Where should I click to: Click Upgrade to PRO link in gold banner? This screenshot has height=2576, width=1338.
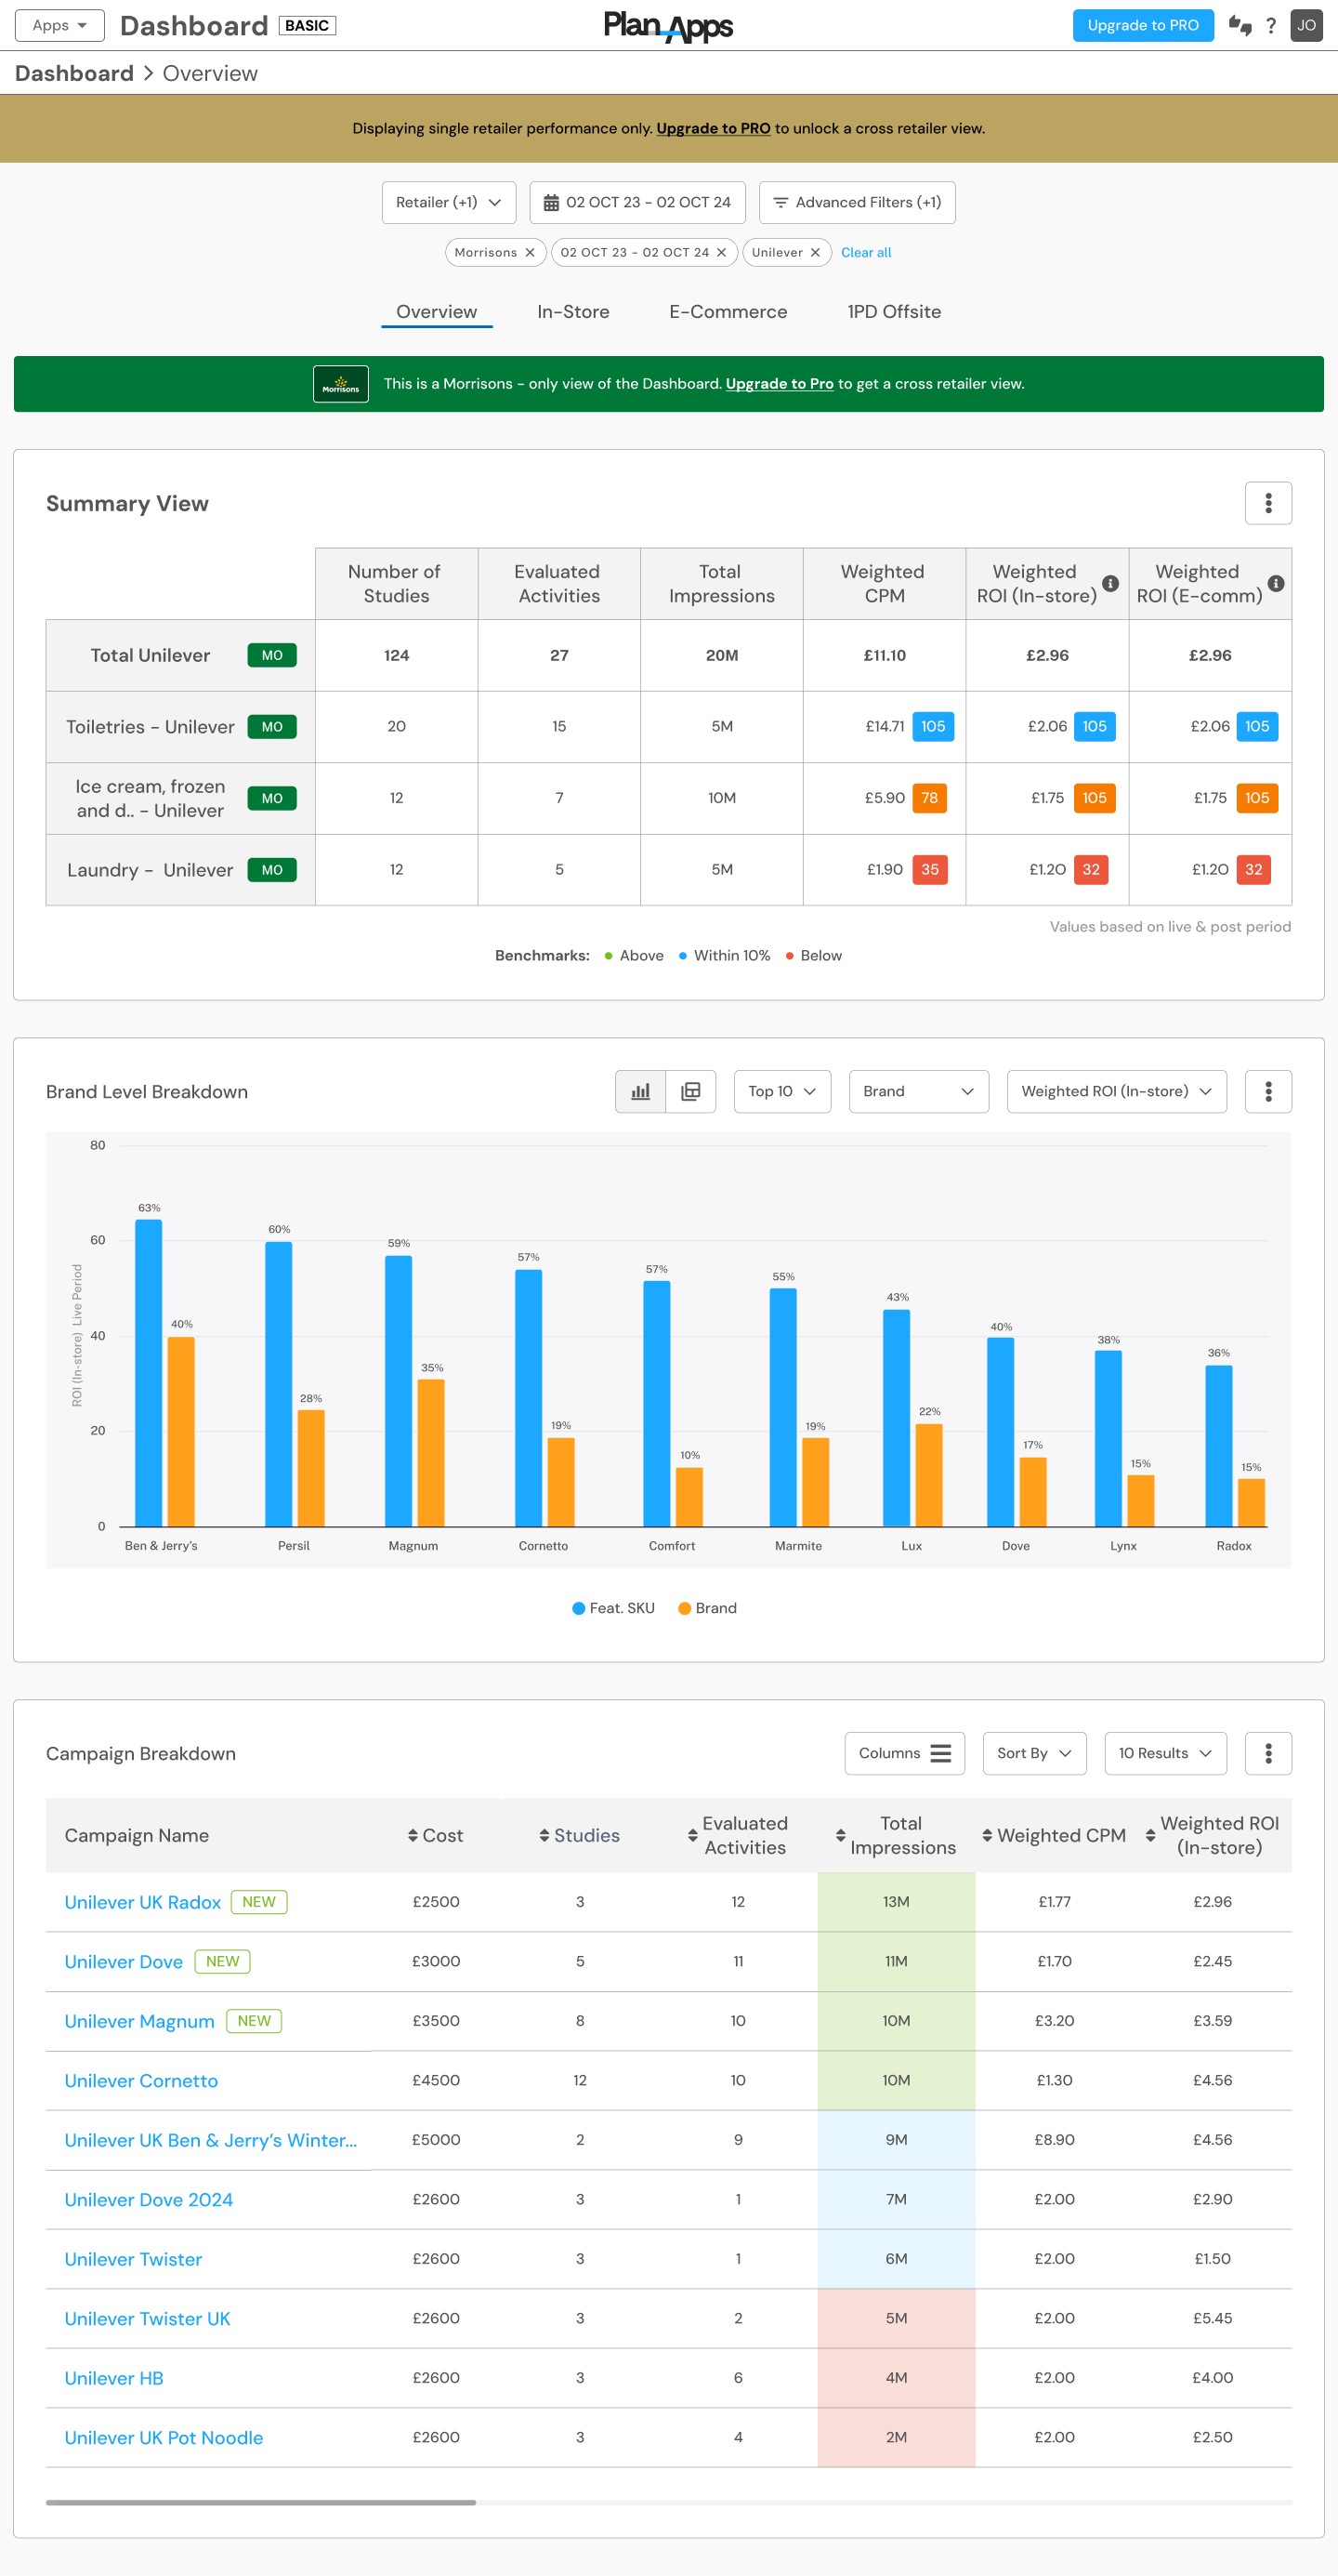(713, 128)
